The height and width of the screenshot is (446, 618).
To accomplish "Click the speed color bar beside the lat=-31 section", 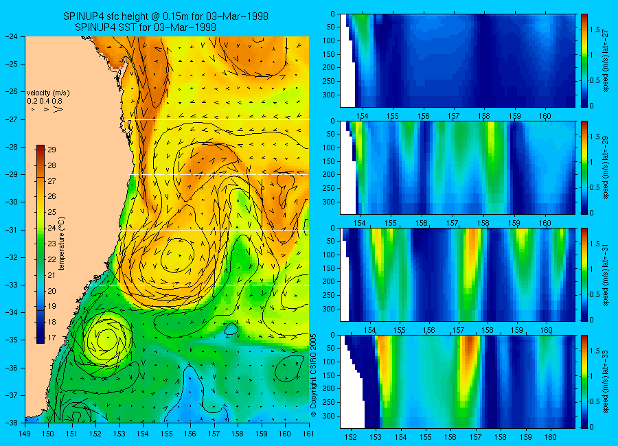I will point(584,274).
